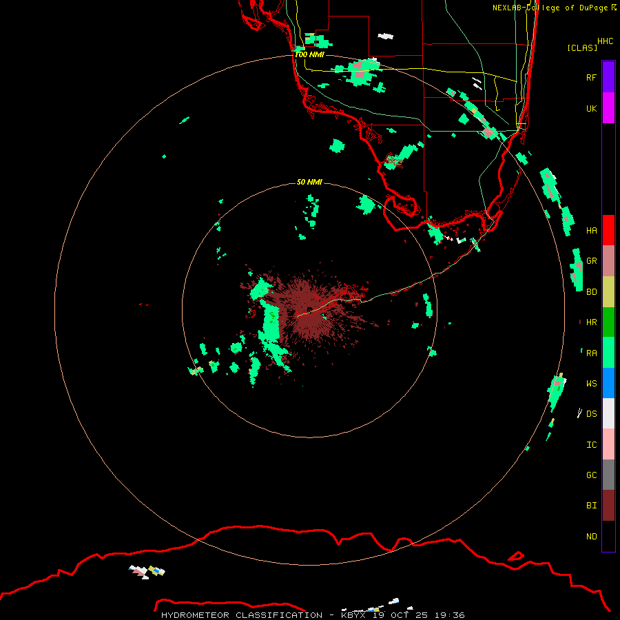Click the GC legend label

tap(591, 475)
